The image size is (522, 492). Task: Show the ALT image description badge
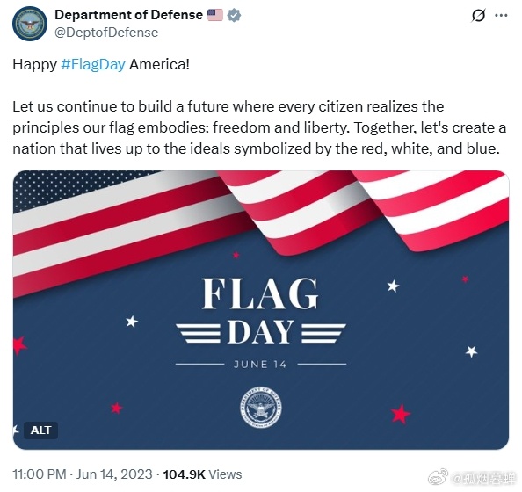tap(40, 430)
